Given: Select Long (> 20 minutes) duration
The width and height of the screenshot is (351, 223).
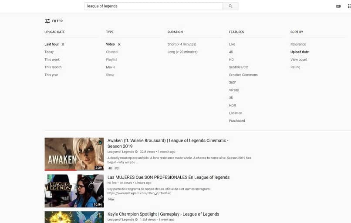Looking at the screenshot, I should [182, 52].
